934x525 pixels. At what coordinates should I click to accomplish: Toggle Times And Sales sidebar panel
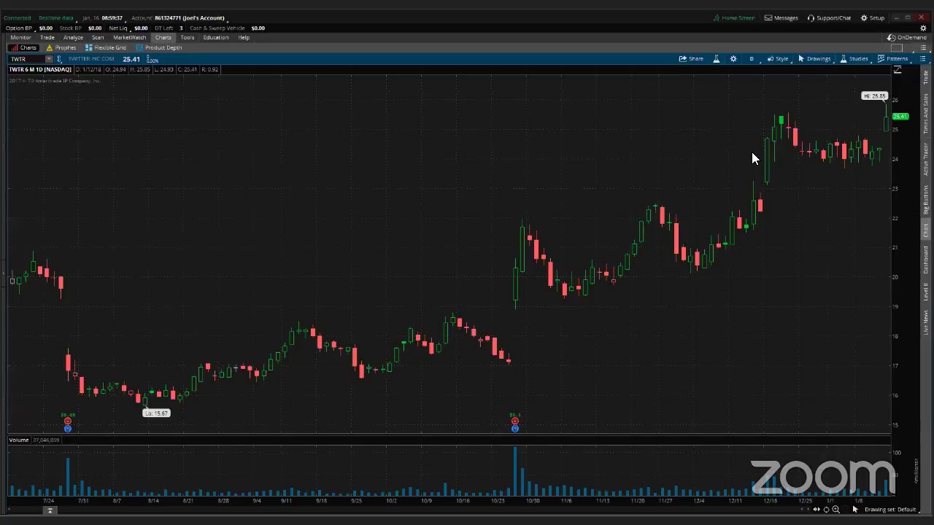(925, 114)
